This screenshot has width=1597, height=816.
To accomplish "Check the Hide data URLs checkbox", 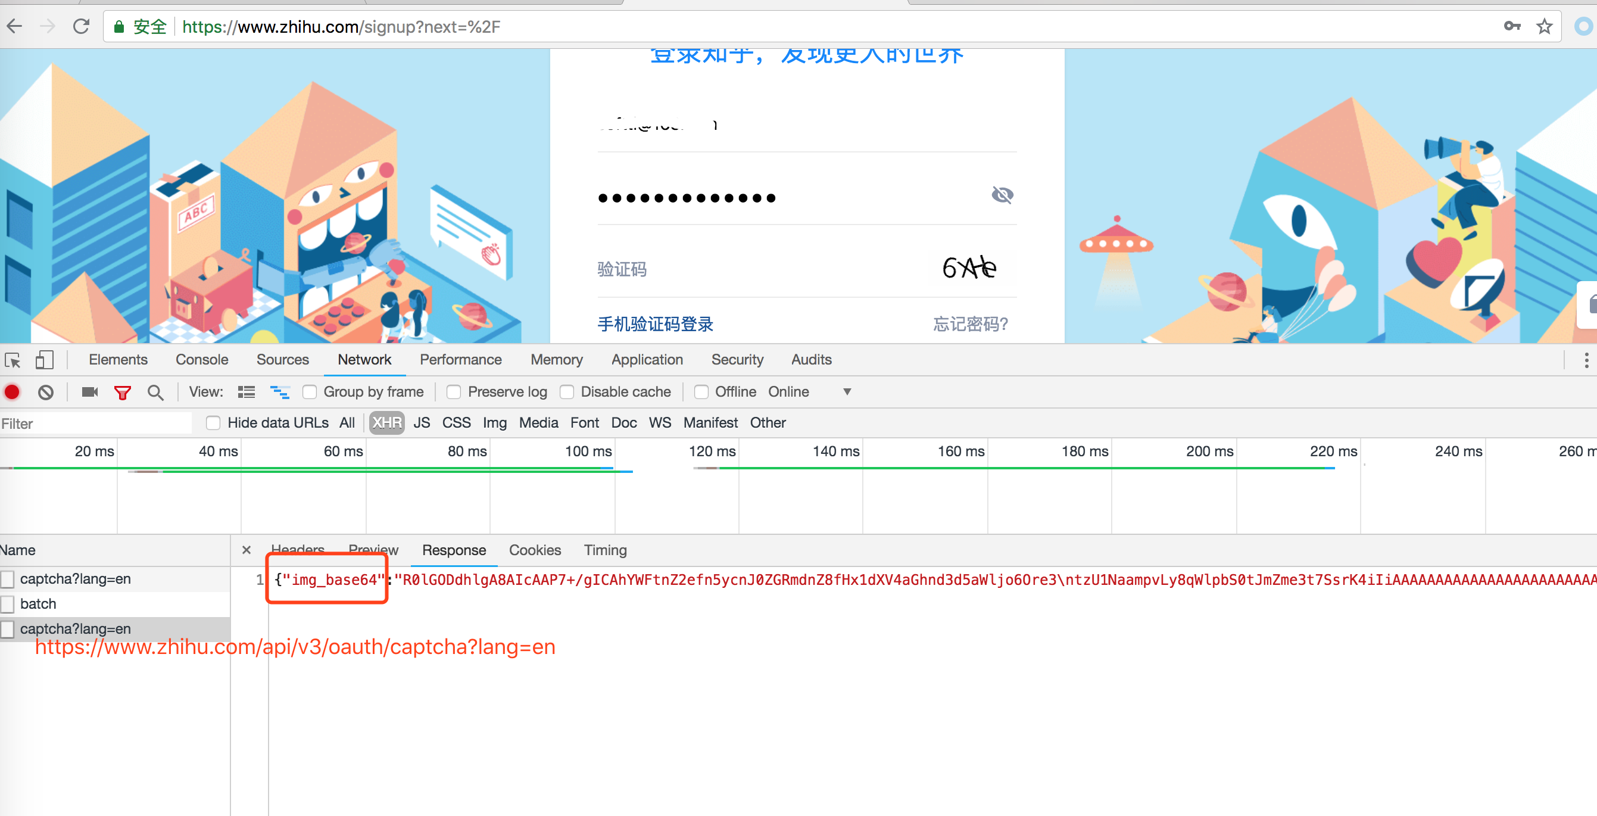I will click(213, 423).
